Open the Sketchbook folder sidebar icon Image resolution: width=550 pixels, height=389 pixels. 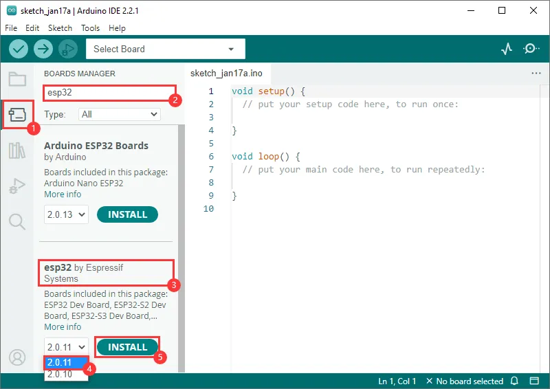pos(17,79)
